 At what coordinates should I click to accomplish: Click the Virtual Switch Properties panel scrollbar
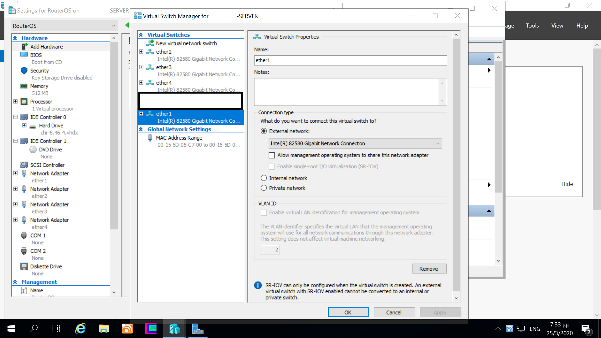[456, 166]
